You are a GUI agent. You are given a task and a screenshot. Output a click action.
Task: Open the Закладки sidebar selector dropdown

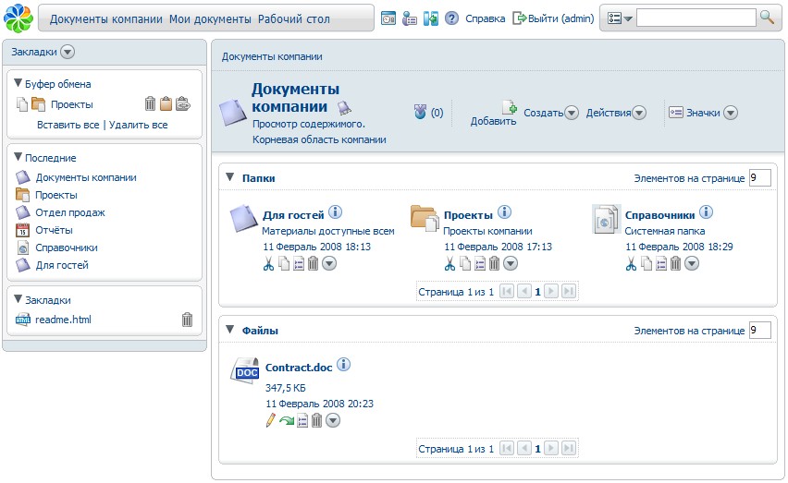(68, 52)
